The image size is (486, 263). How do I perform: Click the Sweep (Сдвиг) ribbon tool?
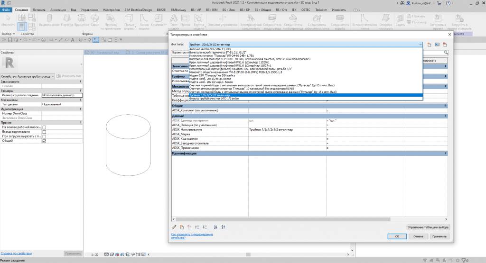pos(94,20)
